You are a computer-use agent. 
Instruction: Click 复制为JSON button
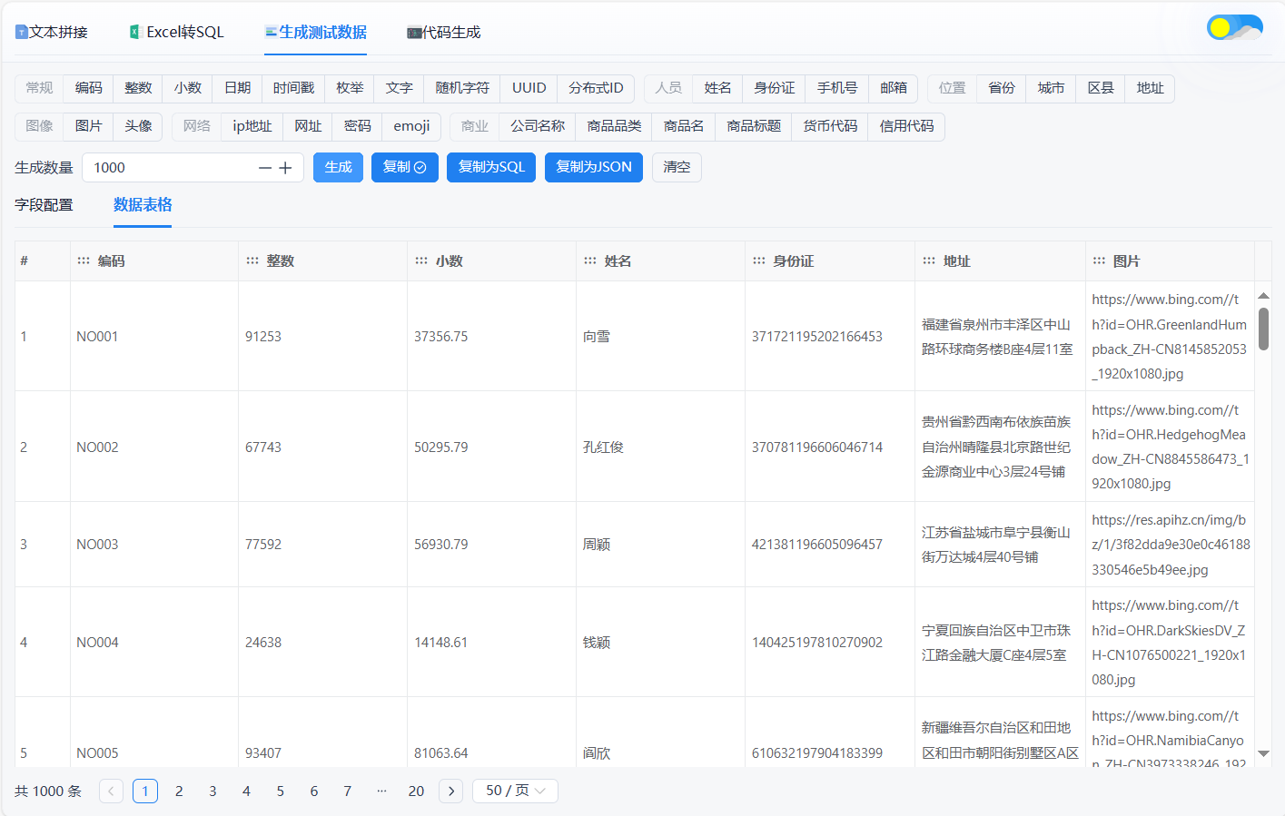pyautogui.click(x=594, y=167)
